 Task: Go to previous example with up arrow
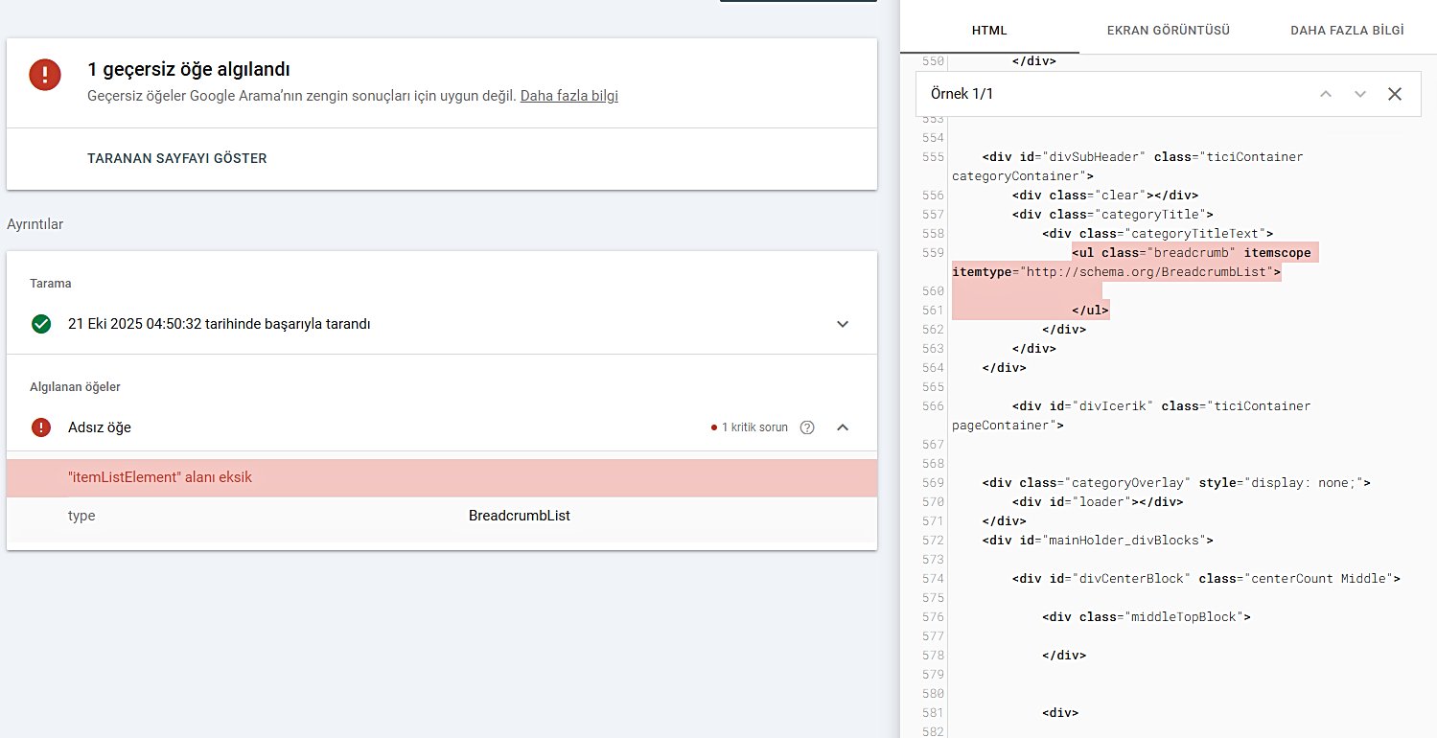point(1326,94)
